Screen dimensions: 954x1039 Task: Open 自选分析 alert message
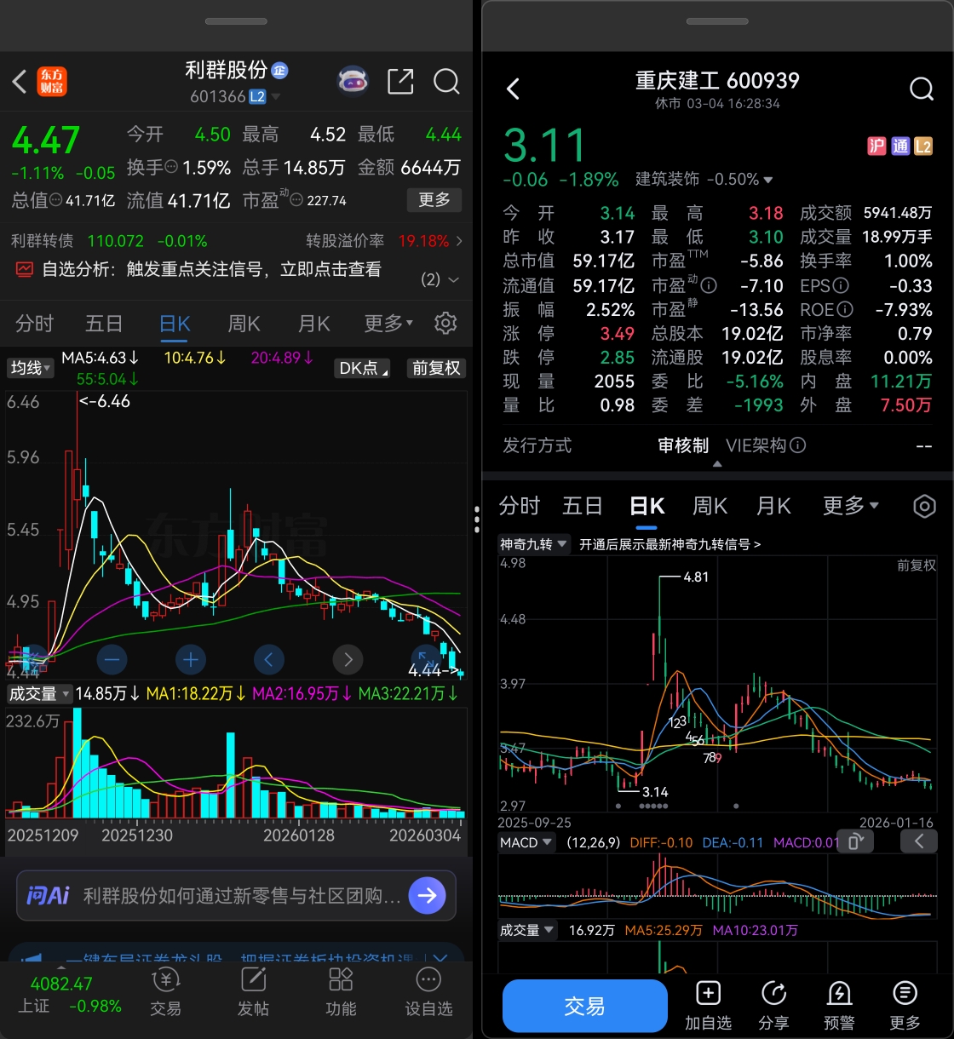click(211, 270)
